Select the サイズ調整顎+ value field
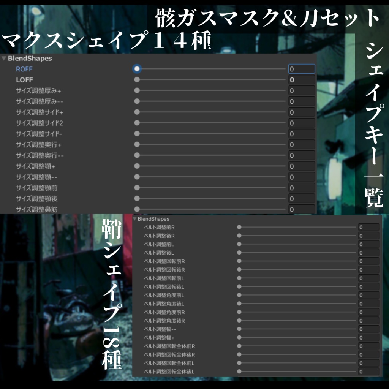Screen dimensions: 389x389 pyautogui.click(x=301, y=166)
